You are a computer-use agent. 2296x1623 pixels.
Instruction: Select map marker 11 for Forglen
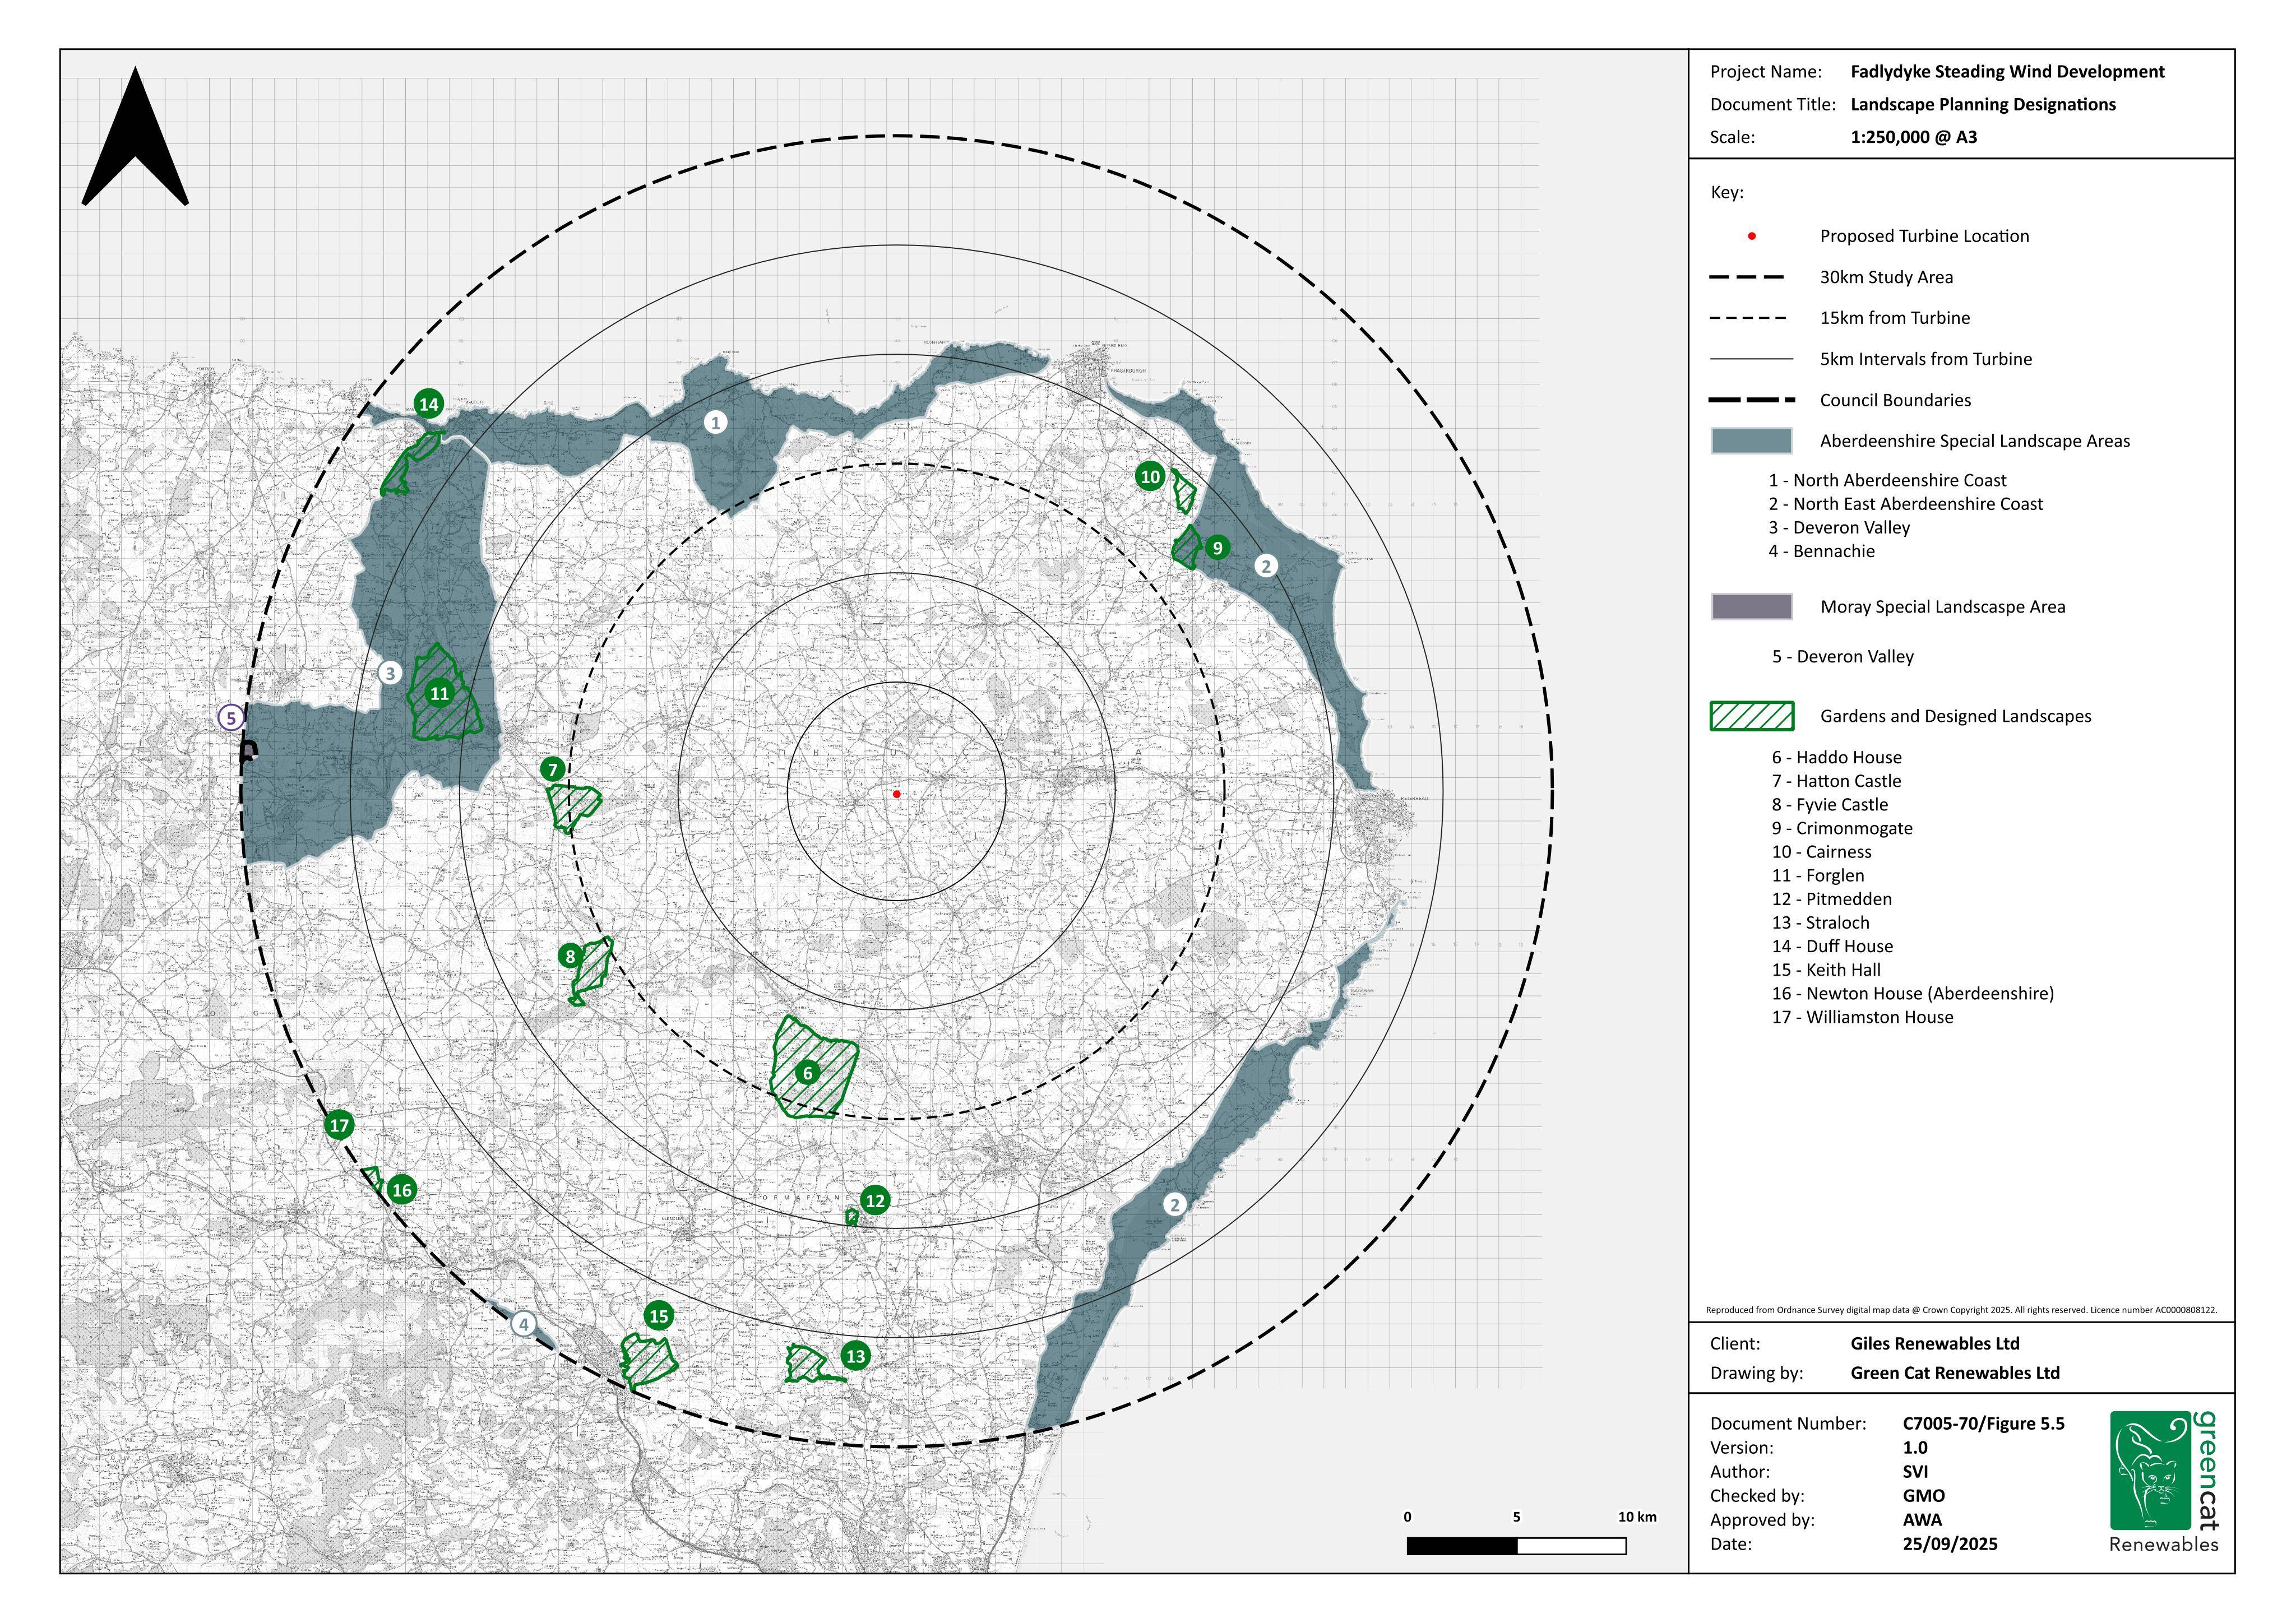coord(439,692)
